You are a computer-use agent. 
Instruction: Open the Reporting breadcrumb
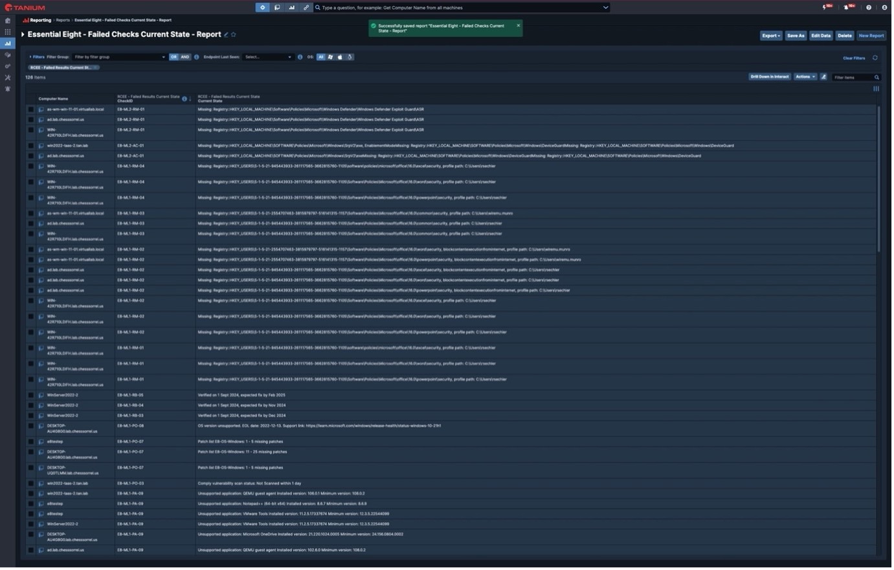pyautogui.click(x=38, y=20)
